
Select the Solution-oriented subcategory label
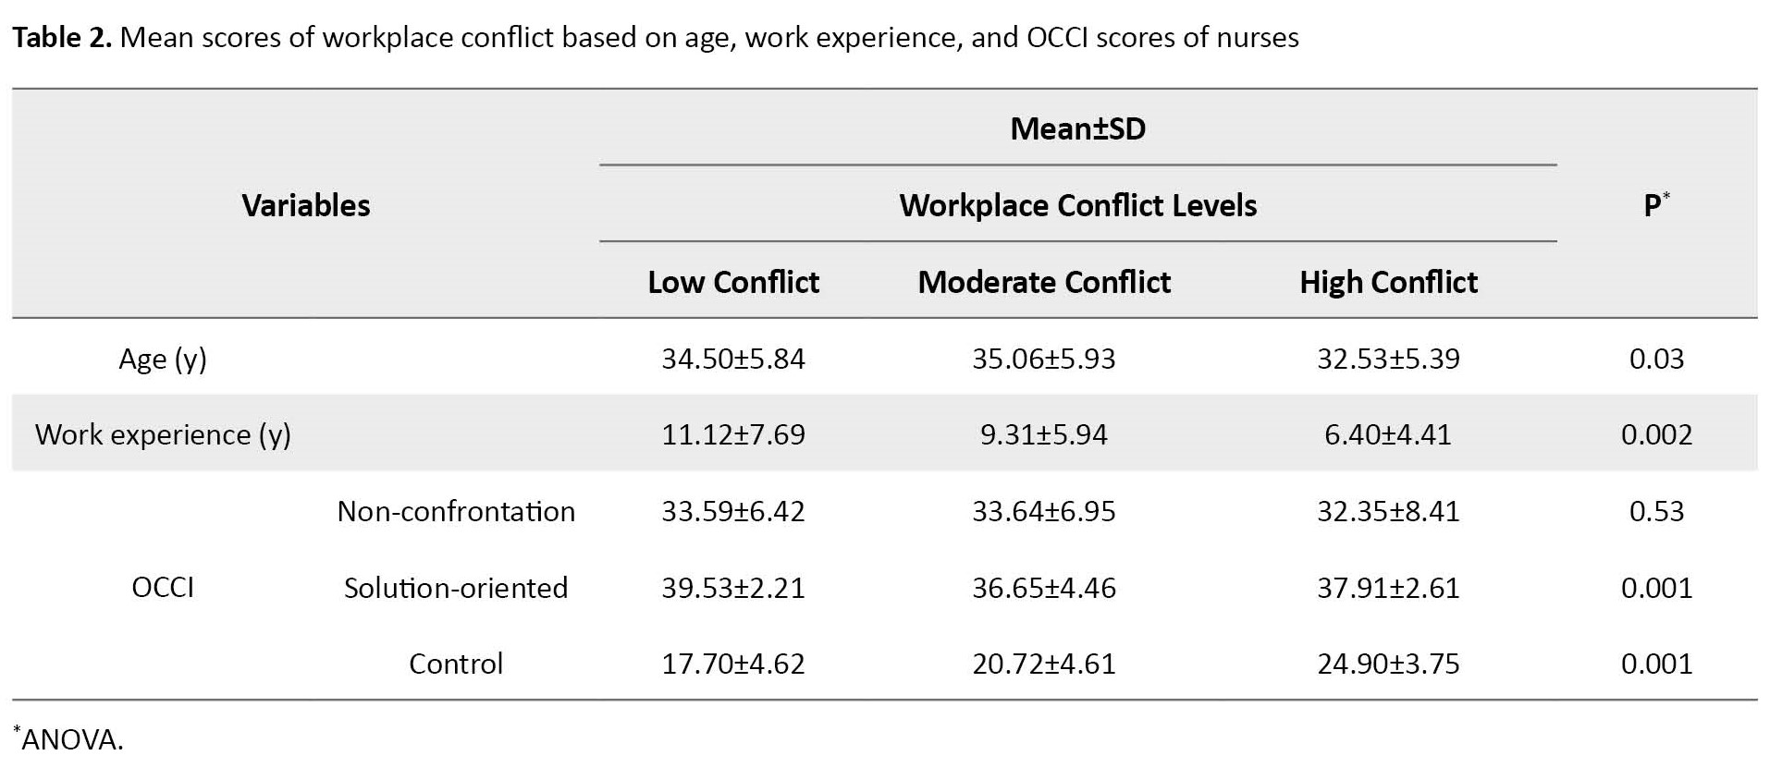coord(456,588)
